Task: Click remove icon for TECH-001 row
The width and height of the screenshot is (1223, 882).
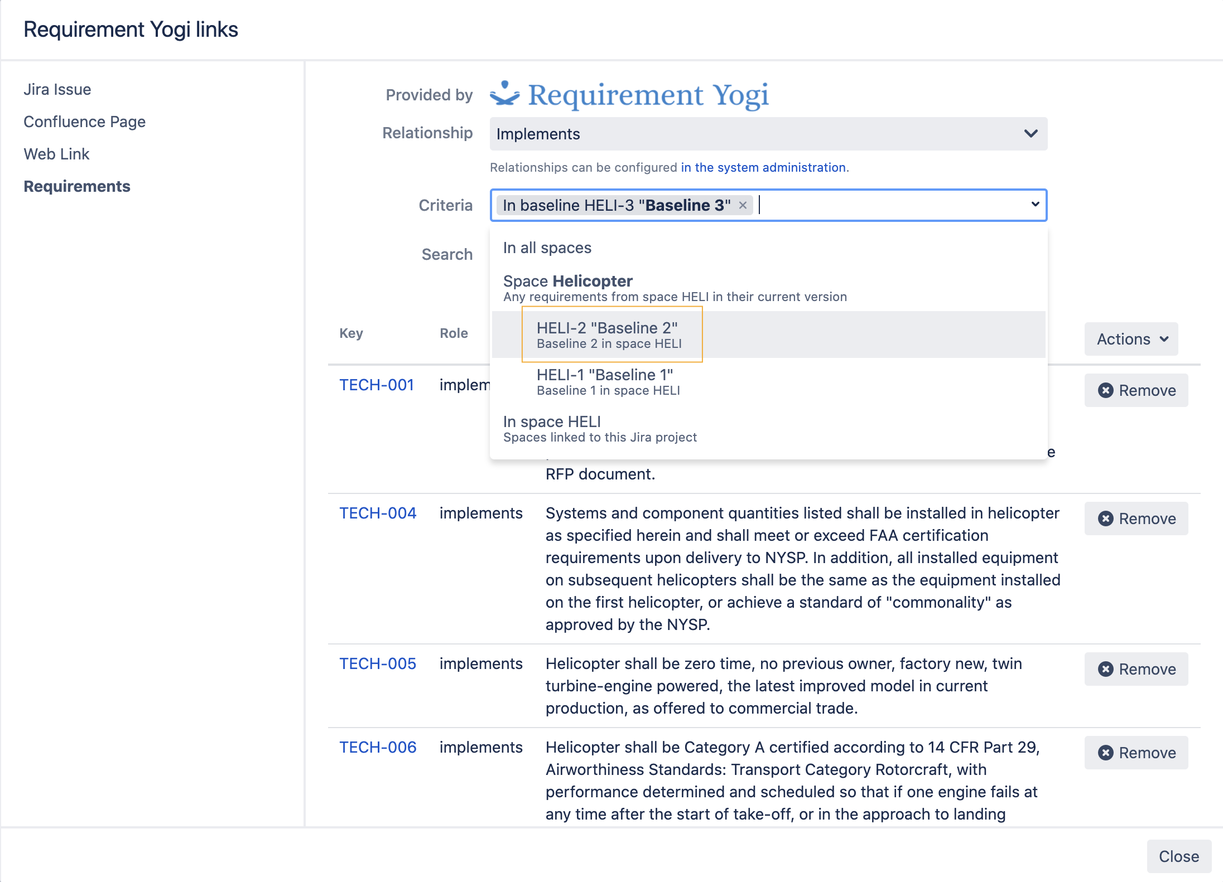Action: pyautogui.click(x=1105, y=390)
